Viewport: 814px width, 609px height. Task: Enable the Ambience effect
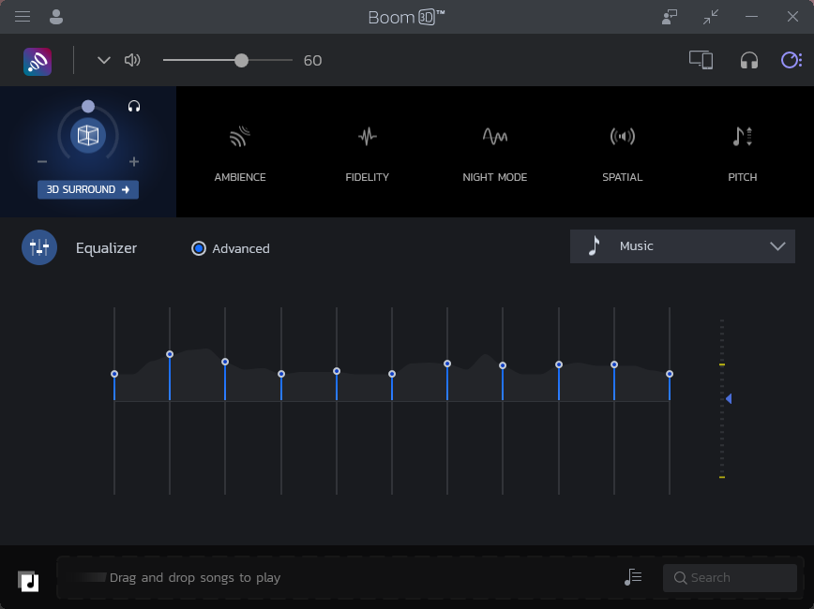coord(240,154)
